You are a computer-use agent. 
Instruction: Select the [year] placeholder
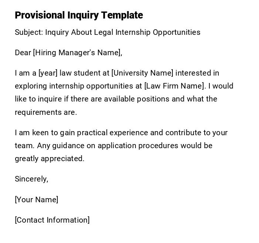[48, 73]
